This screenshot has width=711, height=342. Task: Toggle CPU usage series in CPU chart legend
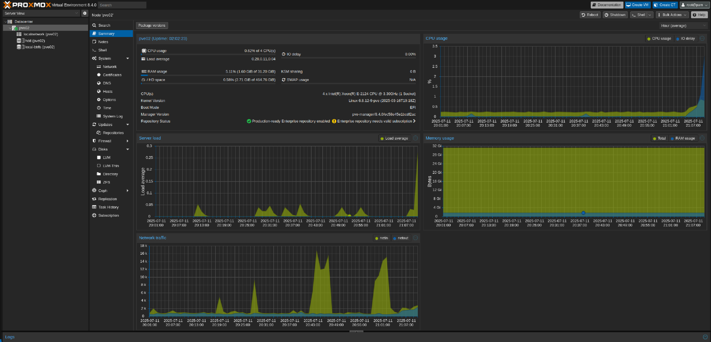click(659, 39)
